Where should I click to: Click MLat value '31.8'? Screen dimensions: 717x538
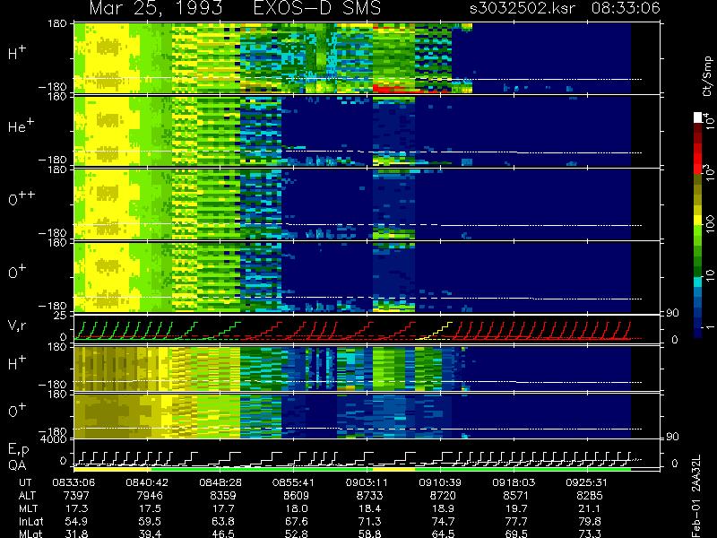(x=76, y=534)
